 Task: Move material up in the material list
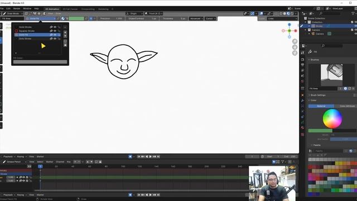(x=65, y=32)
